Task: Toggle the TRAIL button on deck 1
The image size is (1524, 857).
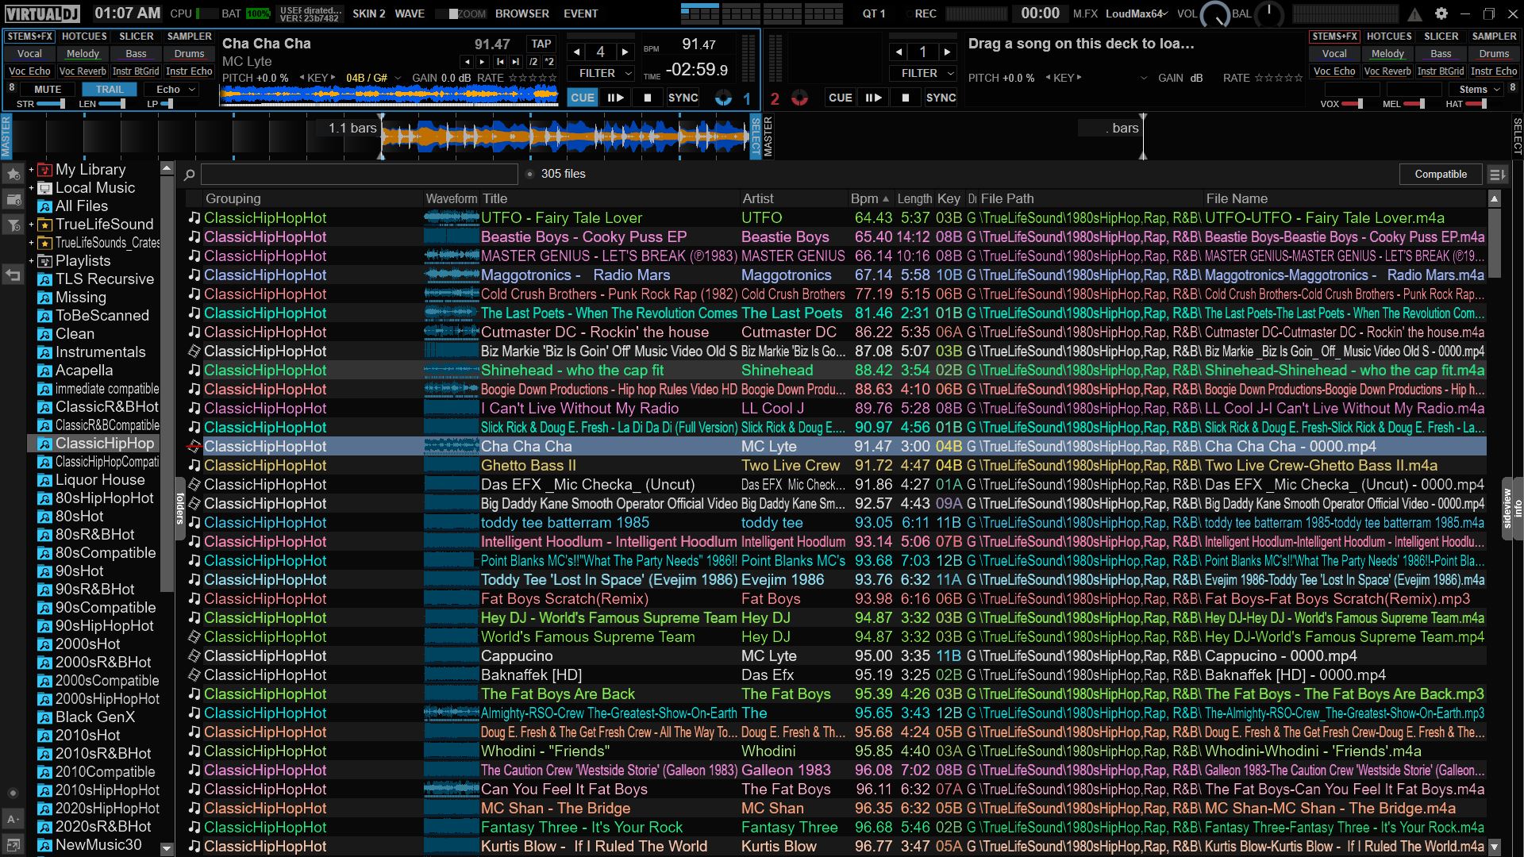Action: pyautogui.click(x=110, y=90)
